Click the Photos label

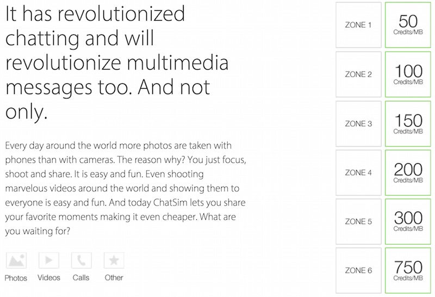point(16,278)
